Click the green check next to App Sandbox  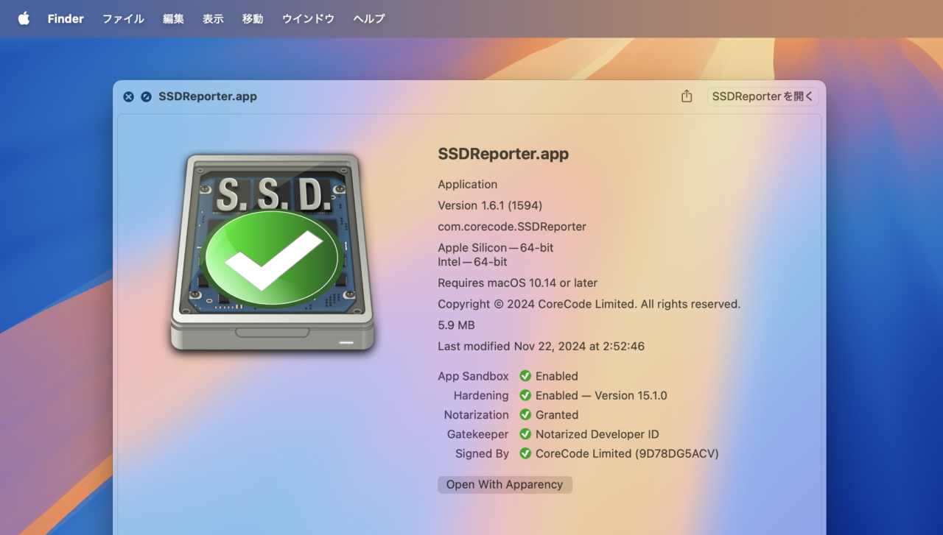pyautogui.click(x=525, y=376)
